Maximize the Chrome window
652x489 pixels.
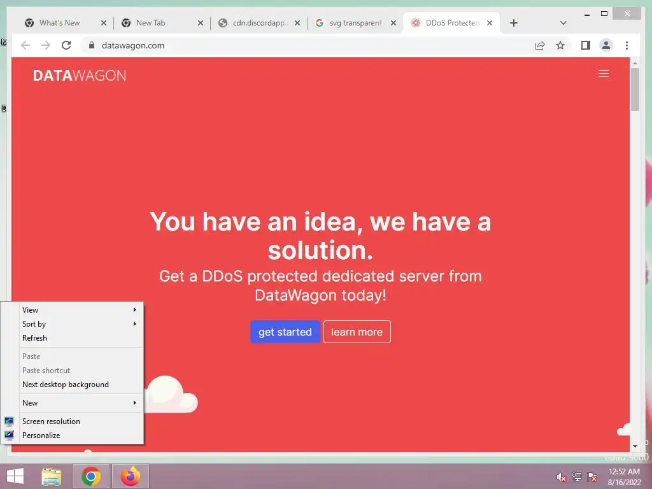coord(604,14)
